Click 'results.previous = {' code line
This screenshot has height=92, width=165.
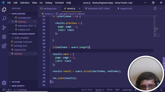pyautogui.click(x=69, y=23)
